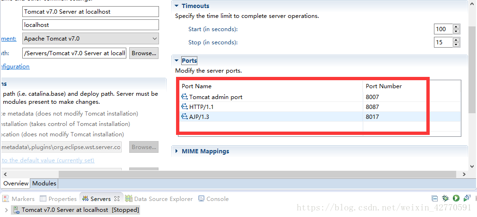Click the horizontal scrollbar right arrow

point(464,174)
